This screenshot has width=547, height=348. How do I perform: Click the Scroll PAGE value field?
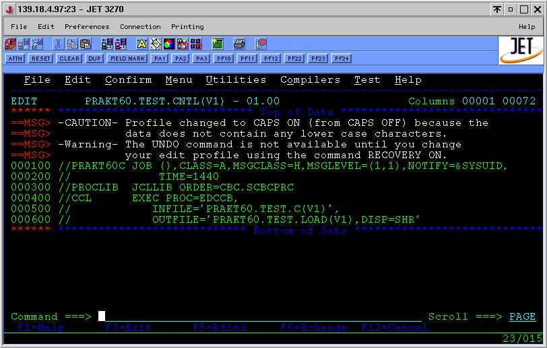pos(522,316)
